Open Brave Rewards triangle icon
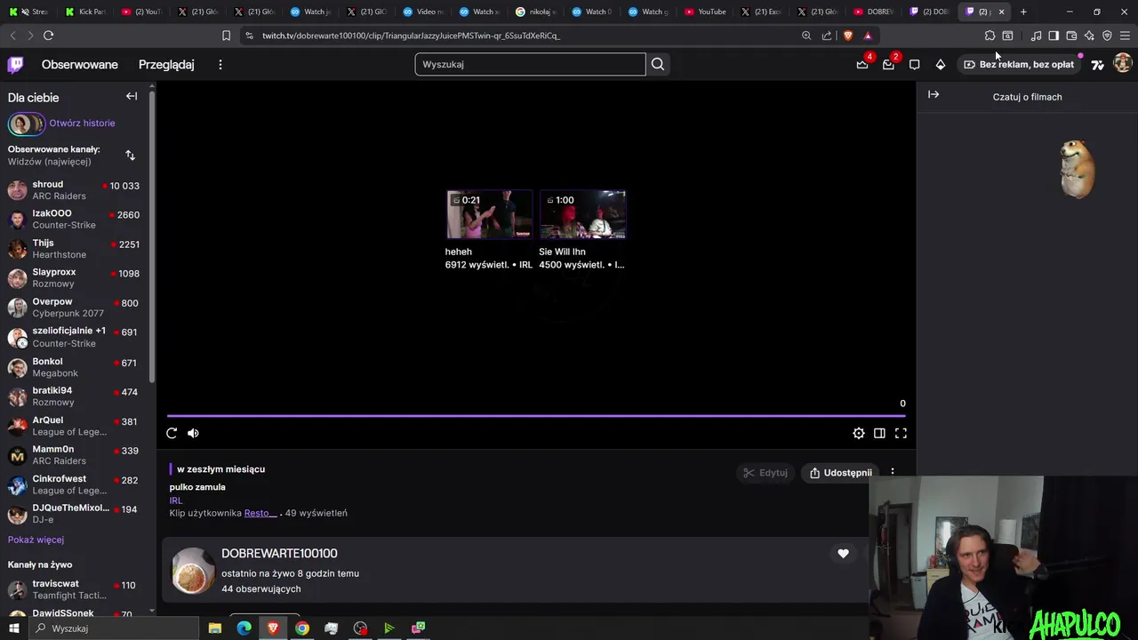1138x640 pixels. pyautogui.click(x=868, y=36)
